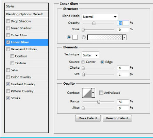Click the Size slider handle
Viewport: 153px width, 138px height.
coord(83,74)
